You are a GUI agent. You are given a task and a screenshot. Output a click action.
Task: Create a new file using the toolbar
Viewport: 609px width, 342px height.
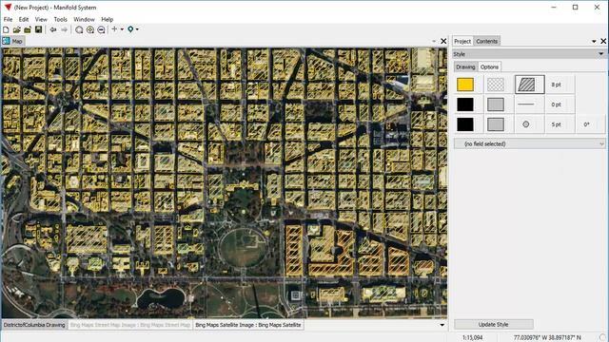tap(6, 29)
